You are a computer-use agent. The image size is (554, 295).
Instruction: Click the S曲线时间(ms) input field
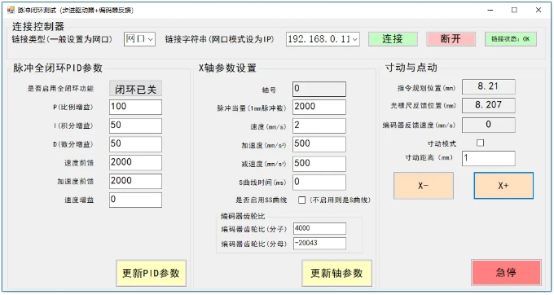point(319,183)
